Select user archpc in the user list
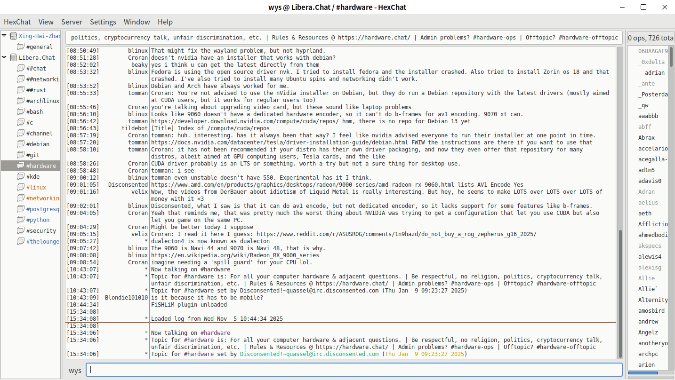 tap(648, 354)
